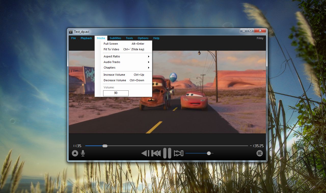Viewport: 326px width, 193px height.
Task: Choose Full Screen from the Media menu
Action: click(x=124, y=44)
